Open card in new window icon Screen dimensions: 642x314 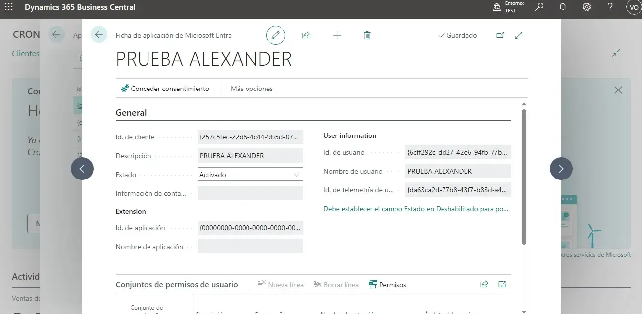point(500,35)
